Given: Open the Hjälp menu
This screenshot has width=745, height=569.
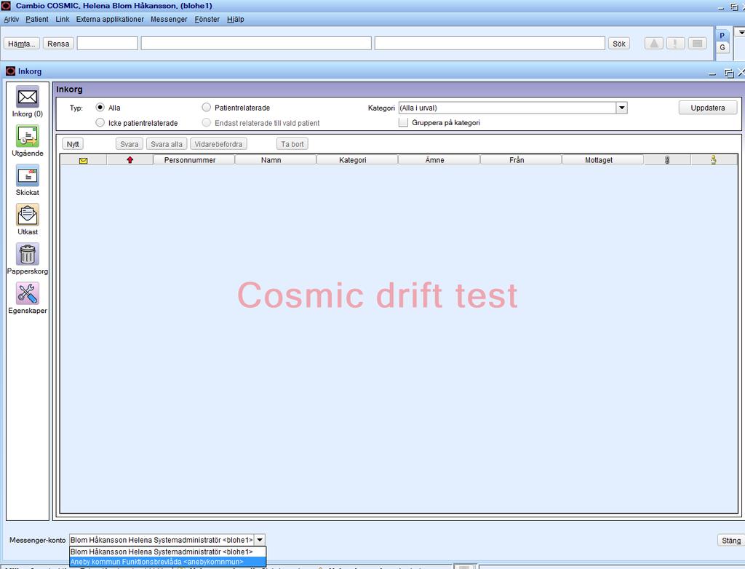Looking at the screenshot, I should (235, 19).
